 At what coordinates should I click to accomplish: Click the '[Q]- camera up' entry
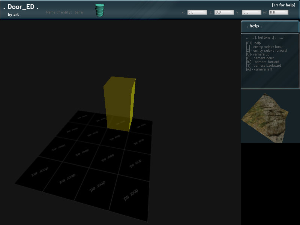pyautogui.click(x=258, y=54)
